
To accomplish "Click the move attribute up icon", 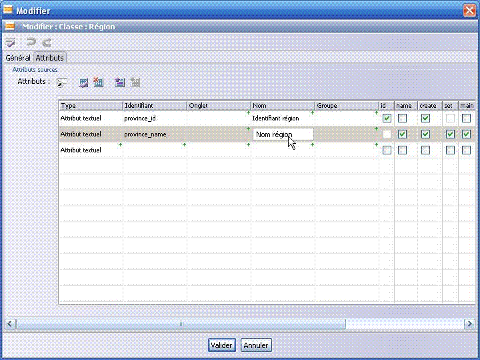I will pyautogui.click(x=120, y=83).
